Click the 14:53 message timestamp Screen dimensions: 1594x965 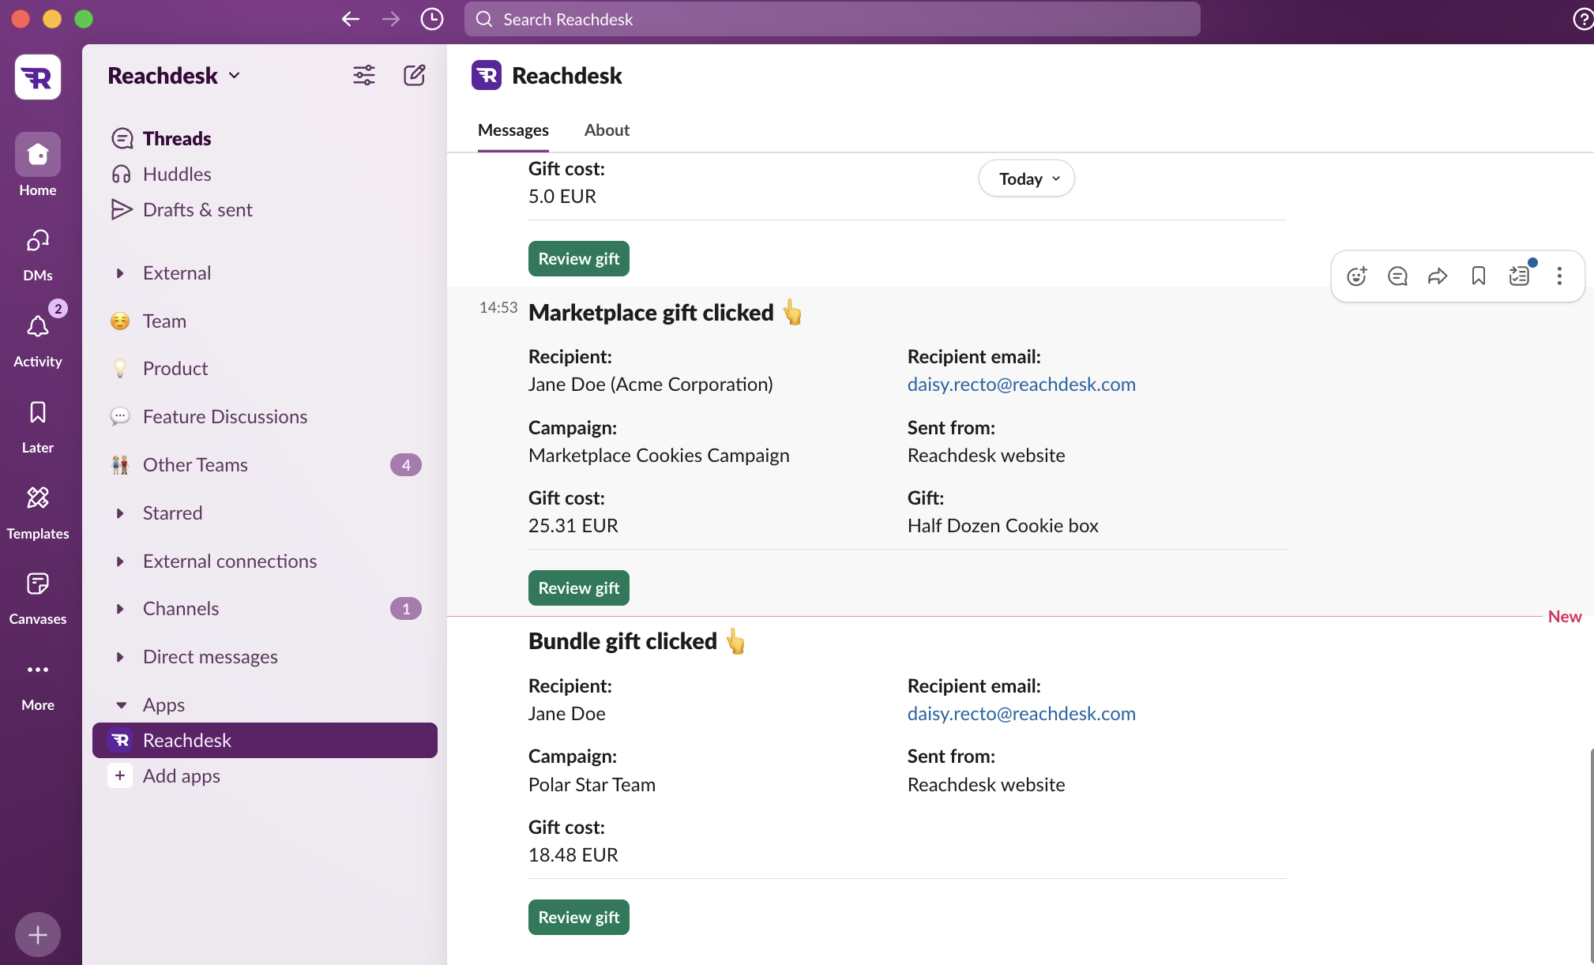point(498,308)
